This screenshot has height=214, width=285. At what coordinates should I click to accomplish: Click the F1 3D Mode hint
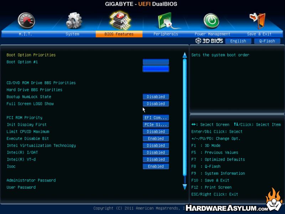pyautogui.click(x=206, y=146)
